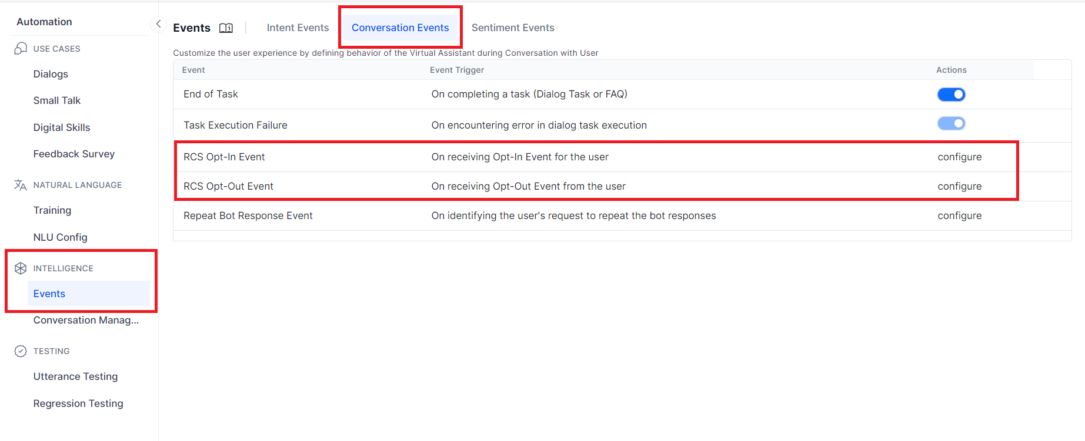Configure the Repeat Bot Response Event
This screenshot has height=441, width=1085.
(x=959, y=216)
